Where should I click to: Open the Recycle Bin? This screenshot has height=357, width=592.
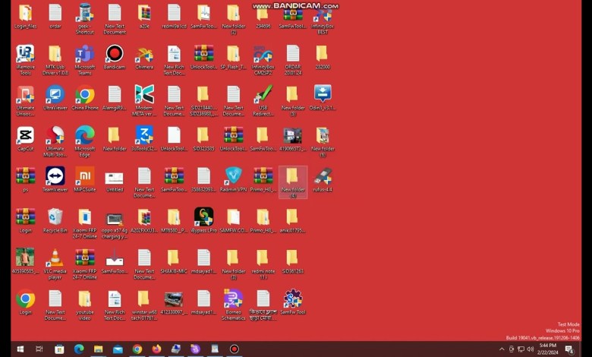(55, 220)
